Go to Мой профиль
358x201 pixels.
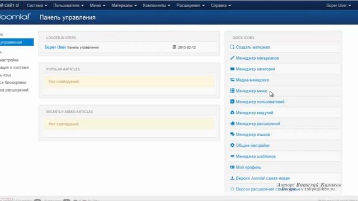(x=248, y=167)
